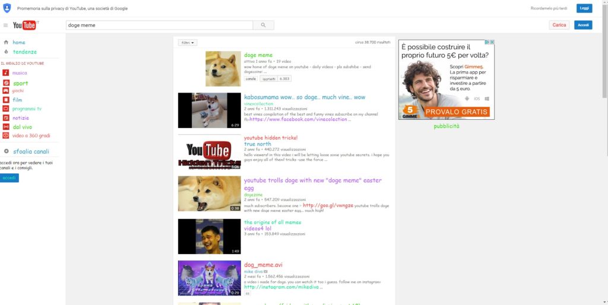Open the videos4 lol channel link
The height and width of the screenshot is (305, 608).
click(258, 228)
